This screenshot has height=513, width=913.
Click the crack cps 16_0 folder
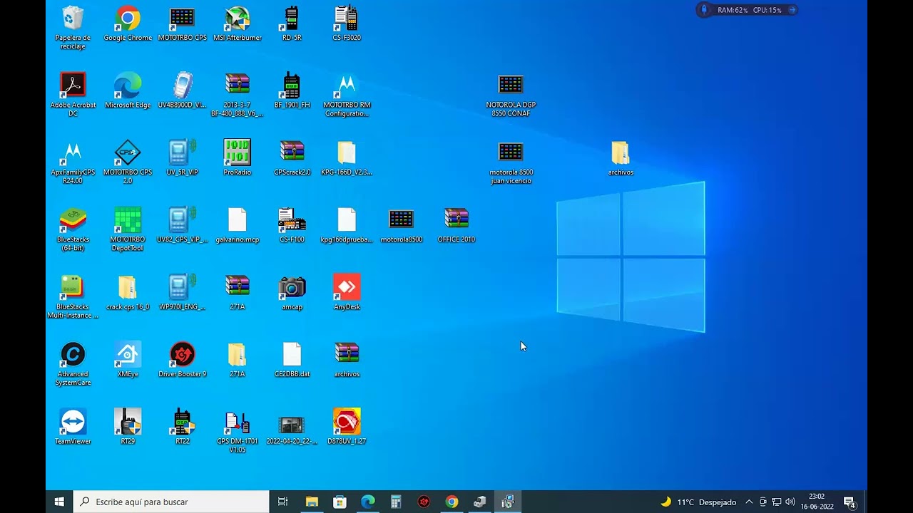click(128, 292)
